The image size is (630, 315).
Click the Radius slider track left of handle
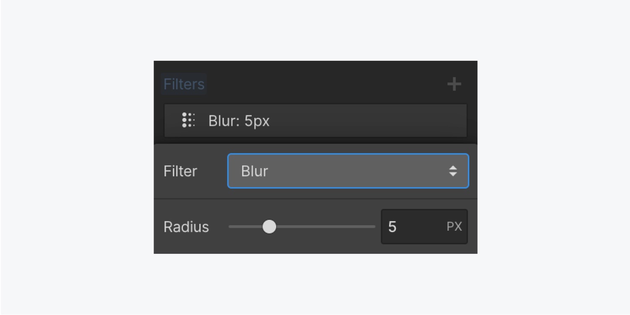(246, 227)
